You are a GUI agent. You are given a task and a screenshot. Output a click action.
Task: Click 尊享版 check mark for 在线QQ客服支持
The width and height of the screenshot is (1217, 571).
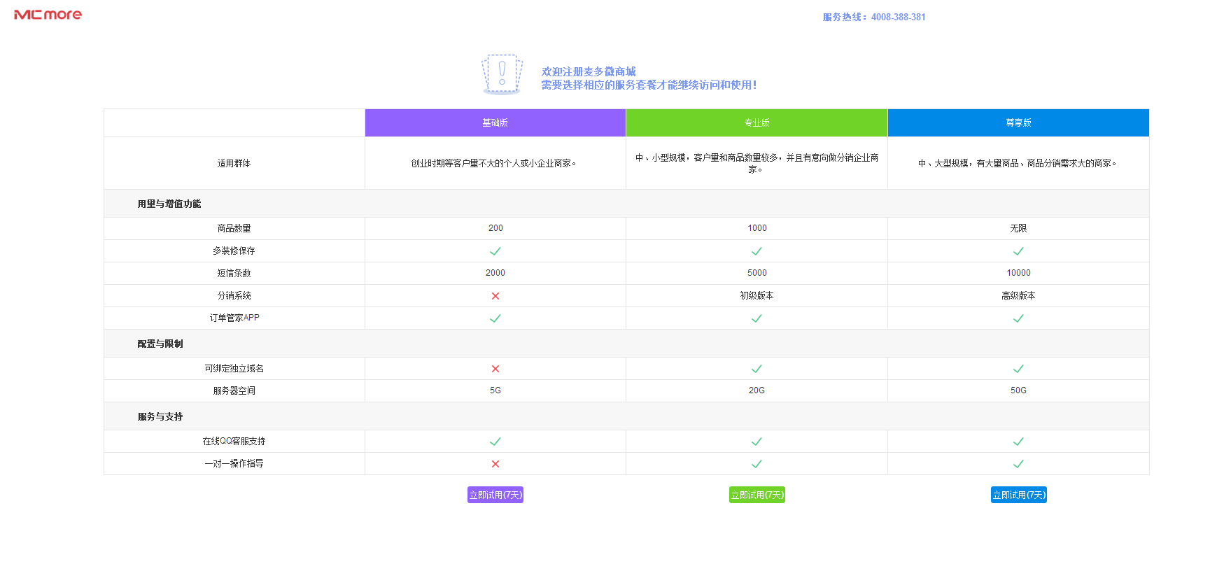coord(1018,442)
